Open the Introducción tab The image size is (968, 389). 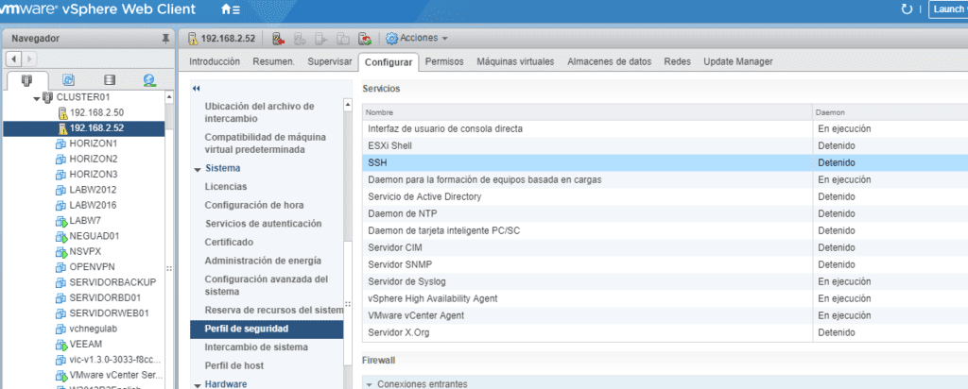[x=215, y=61]
